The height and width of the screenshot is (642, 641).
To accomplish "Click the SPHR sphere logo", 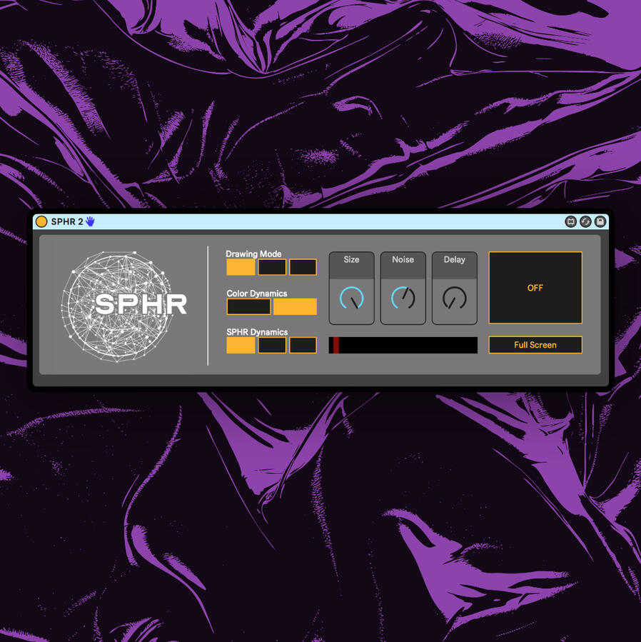I will click(124, 306).
